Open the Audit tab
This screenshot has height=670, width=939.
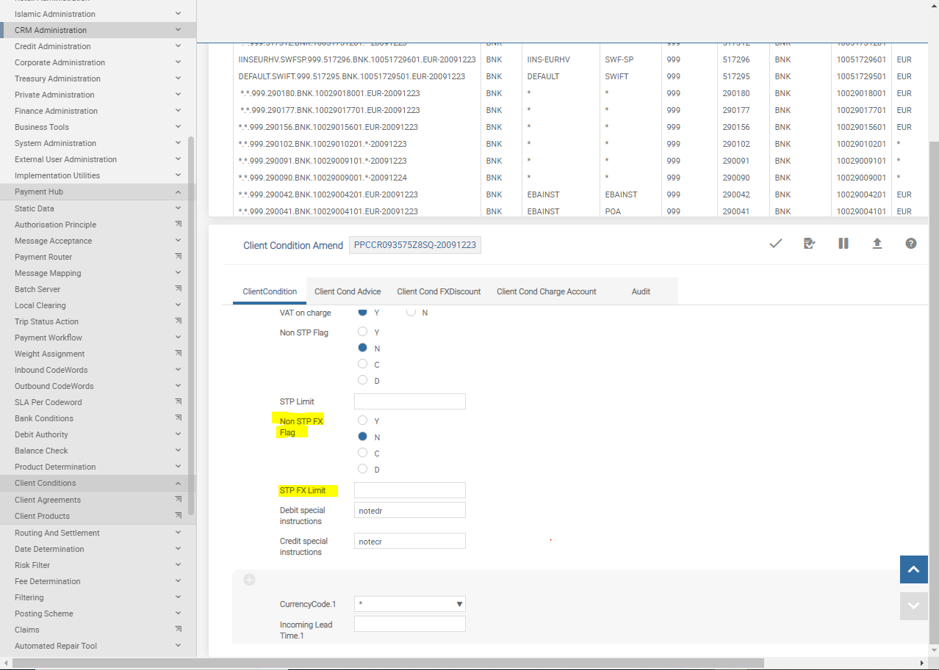641,291
